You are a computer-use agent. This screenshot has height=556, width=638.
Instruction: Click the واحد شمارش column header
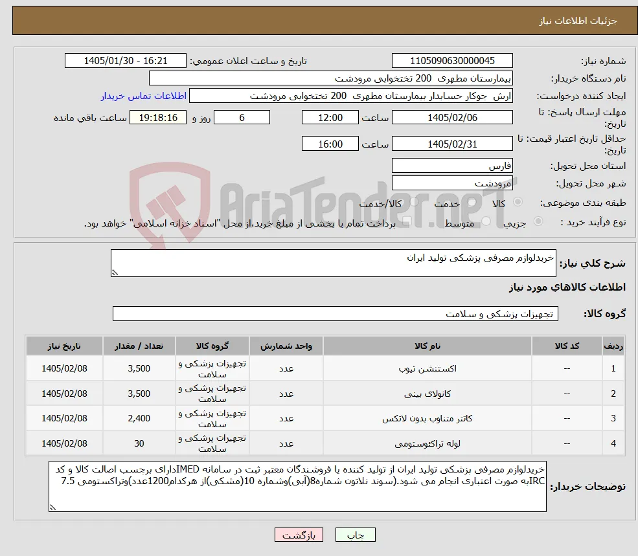(x=286, y=346)
